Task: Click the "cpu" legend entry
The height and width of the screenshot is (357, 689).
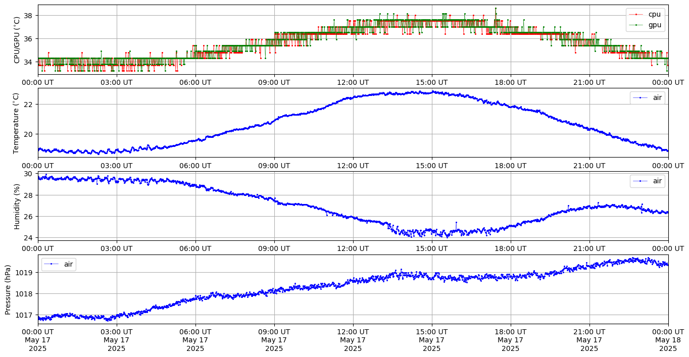Action: pyautogui.click(x=645, y=14)
